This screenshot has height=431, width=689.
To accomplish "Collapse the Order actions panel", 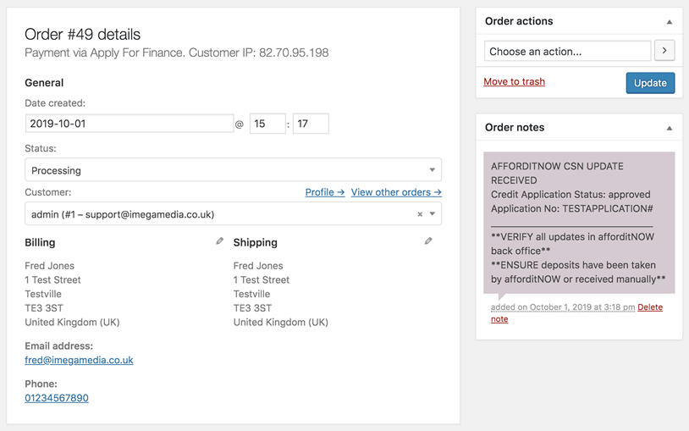I will 670,21.
